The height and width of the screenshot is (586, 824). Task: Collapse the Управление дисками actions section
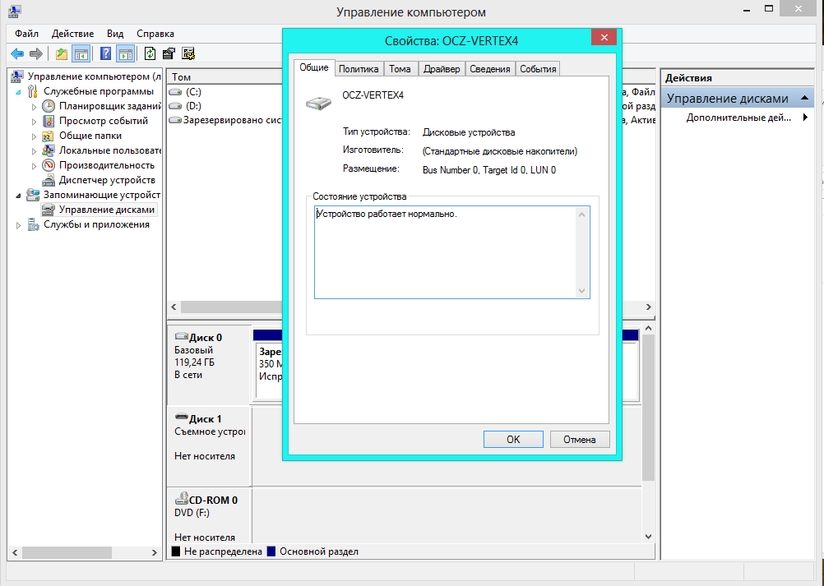pos(803,99)
